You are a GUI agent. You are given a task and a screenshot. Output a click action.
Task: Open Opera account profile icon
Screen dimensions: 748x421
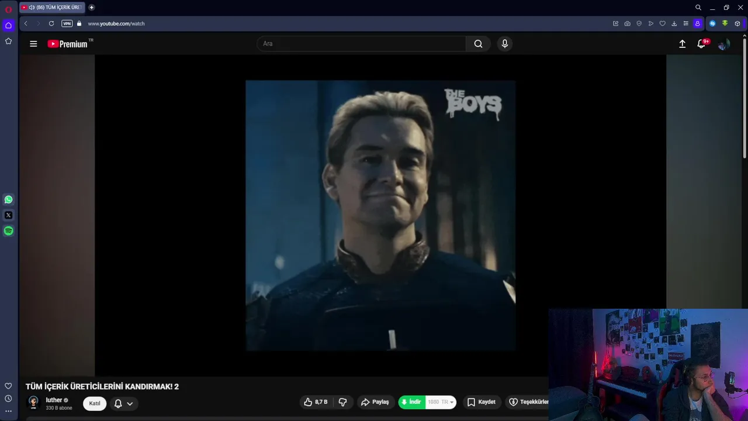click(697, 23)
